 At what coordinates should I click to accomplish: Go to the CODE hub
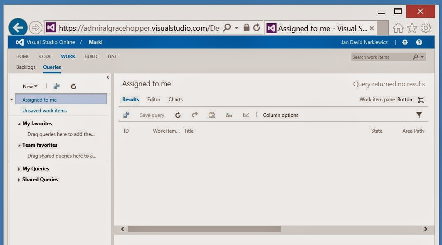[x=45, y=56]
